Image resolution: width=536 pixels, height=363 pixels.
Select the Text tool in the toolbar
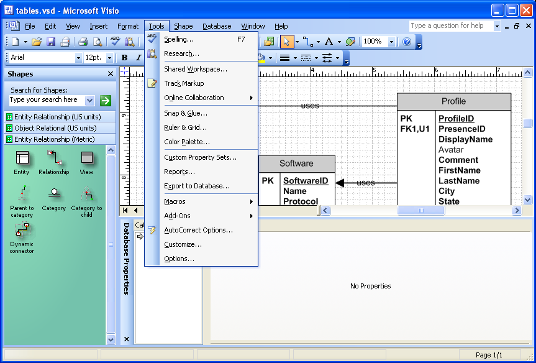click(329, 42)
